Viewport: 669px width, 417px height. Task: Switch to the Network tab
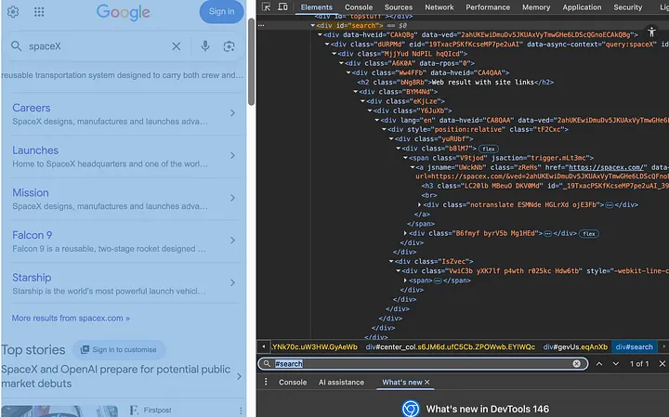click(439, 7)
